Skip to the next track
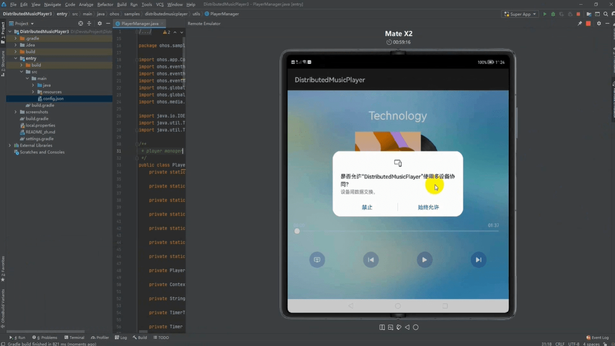Viewport: 615px width, 346px height. [x=478, y=260]
